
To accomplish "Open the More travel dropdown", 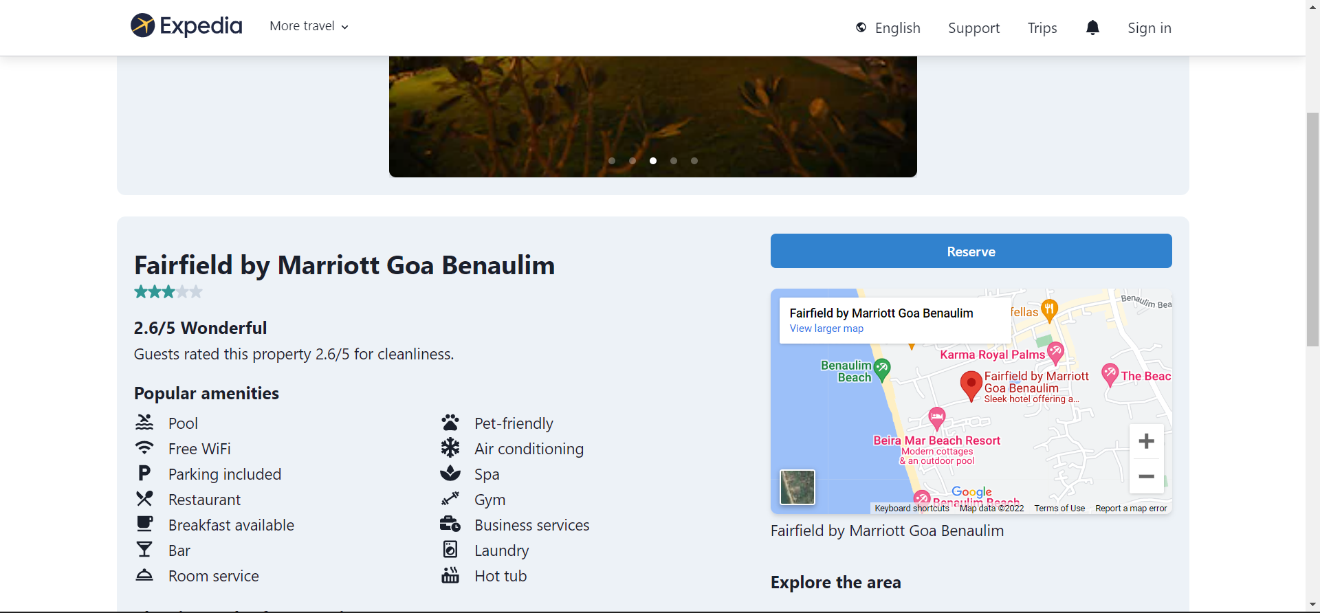I will click(309, 26).
